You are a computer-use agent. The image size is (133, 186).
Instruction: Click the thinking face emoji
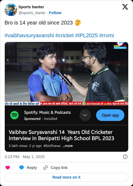click(78, 23)
